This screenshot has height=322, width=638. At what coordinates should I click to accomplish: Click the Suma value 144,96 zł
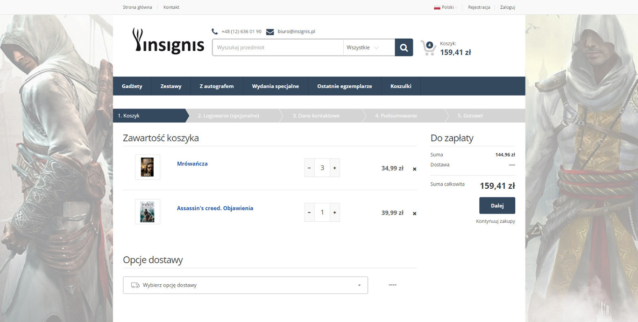click(505, 155)
